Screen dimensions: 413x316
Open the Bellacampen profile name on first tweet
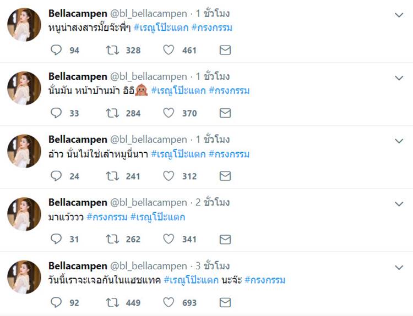(x=78, y=13)
